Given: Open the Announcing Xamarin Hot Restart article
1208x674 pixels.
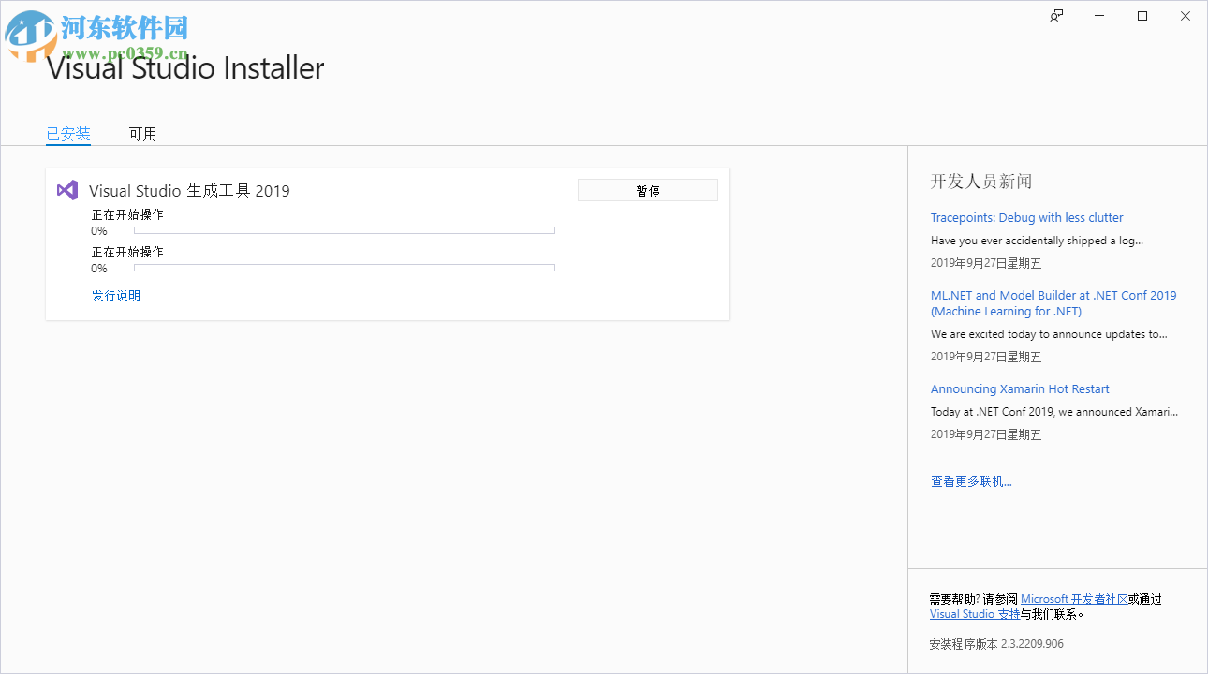Looking at the screenshot, I should (1020, 388).
